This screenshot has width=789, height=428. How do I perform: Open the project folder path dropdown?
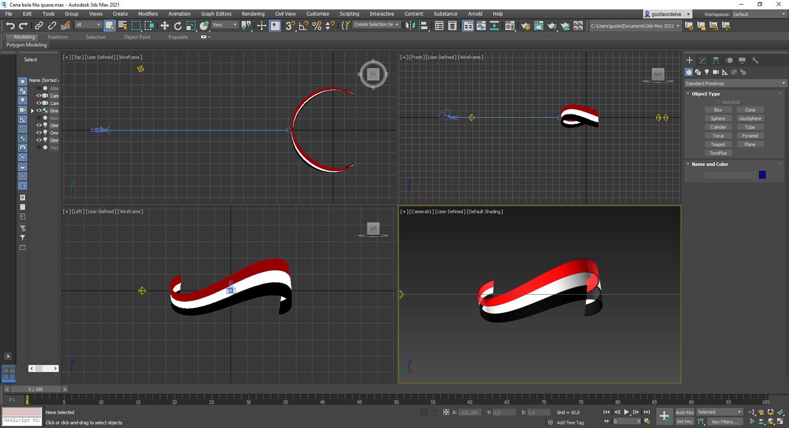pos(635,25)
